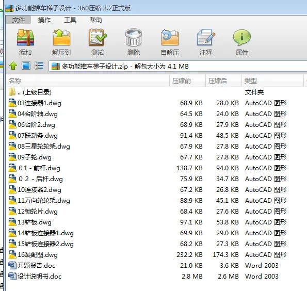Select file name 15铲板连接器2.dwg
Screen dimensions: 307x291
[x=45, y=244]
